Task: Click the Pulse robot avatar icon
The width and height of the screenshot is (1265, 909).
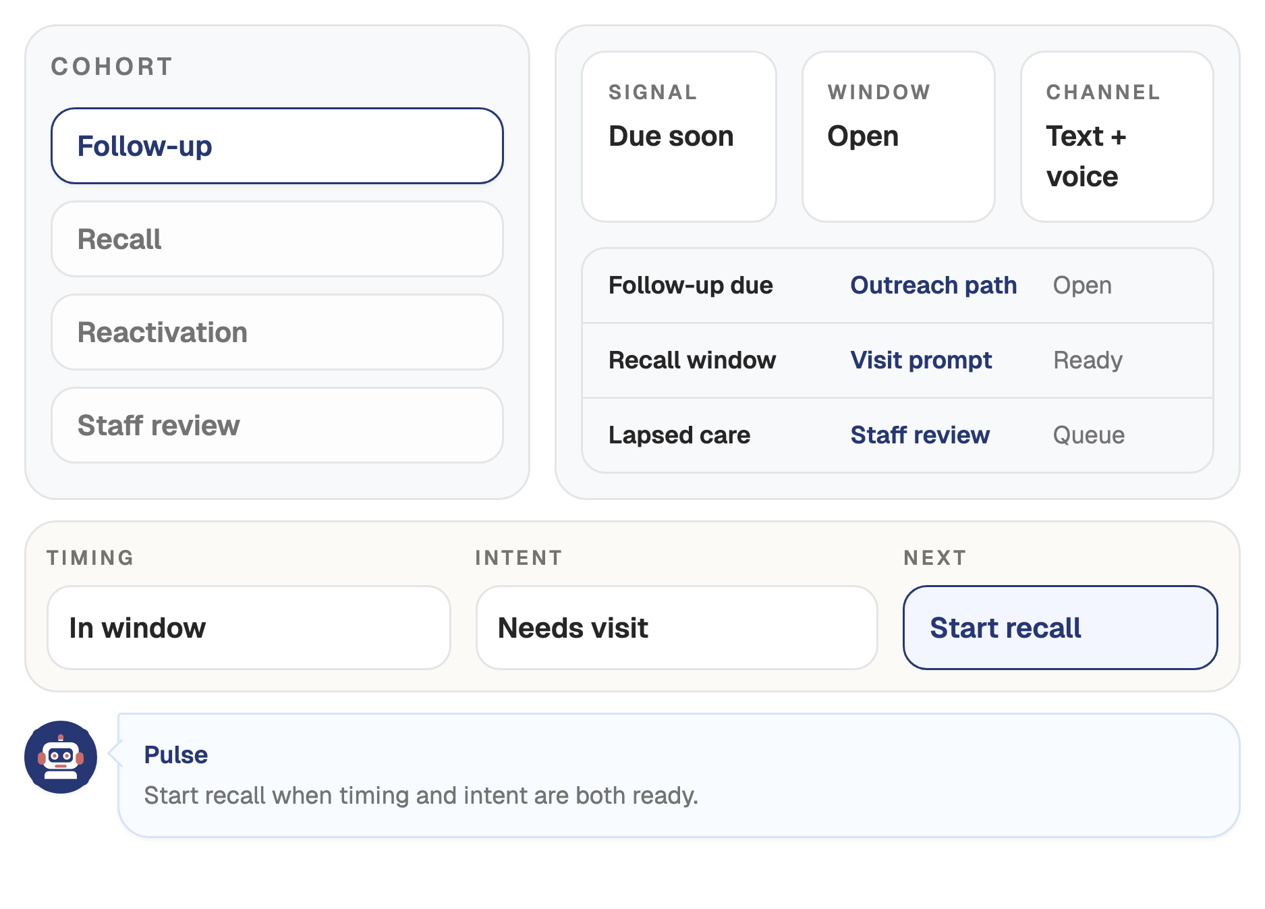Action: coord(61,757)
